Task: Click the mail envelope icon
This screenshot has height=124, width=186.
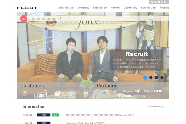Action: pyautogui.click(x=156, y=2)
